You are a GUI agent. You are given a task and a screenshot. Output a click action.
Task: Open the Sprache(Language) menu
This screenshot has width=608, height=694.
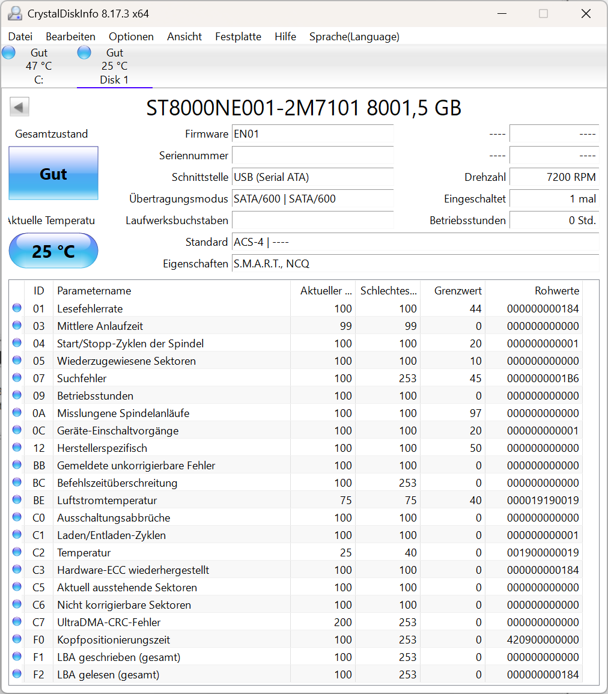point(354,37)
